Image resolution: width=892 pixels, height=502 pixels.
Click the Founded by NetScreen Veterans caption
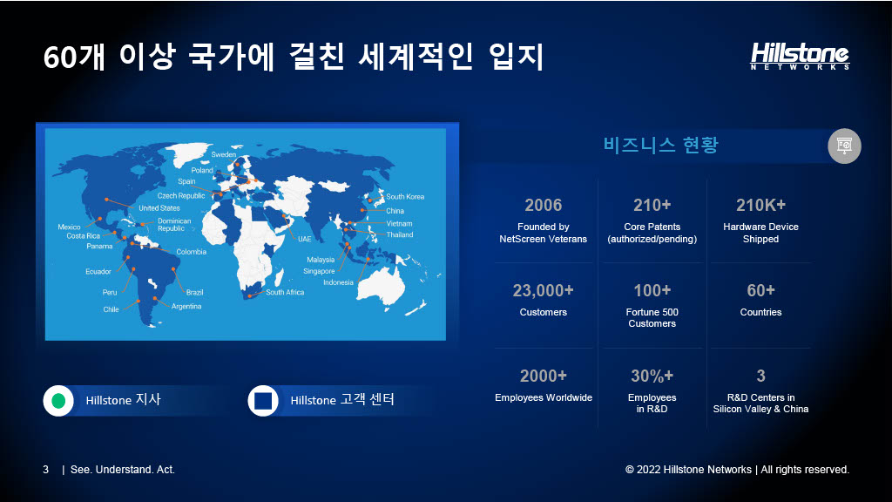click(544, 233)
